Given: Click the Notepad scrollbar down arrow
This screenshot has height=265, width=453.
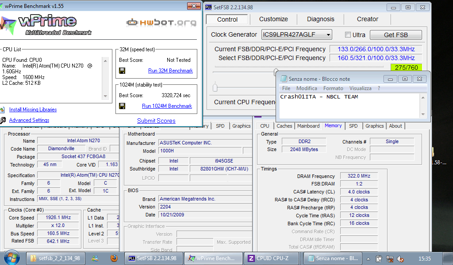Looking at the screenshot, I should coord(423,114).
